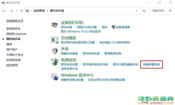The width and height of the screenshot is (175, 105).
Task: Click the window title bar icon
Action: click(x=3, y=3)
